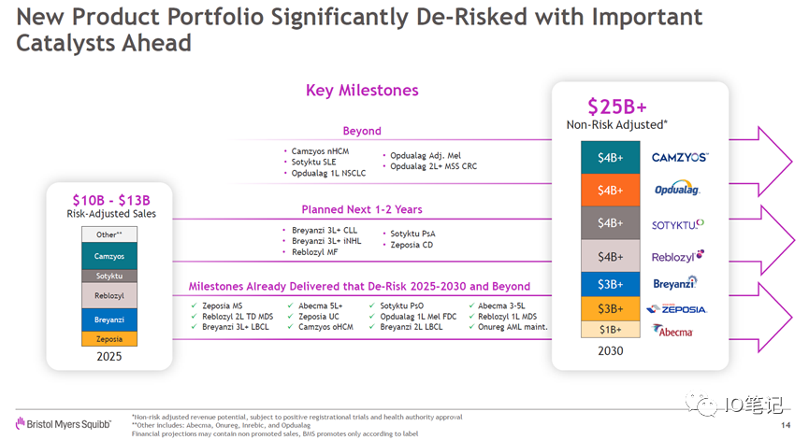Click the Abecma 3-5L checklist item
This screenshot has width=809, height=440.
click(501, 306)
